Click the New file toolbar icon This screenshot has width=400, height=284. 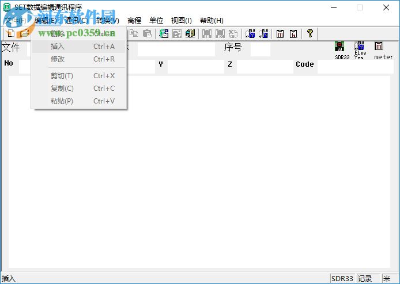[11, 33]
